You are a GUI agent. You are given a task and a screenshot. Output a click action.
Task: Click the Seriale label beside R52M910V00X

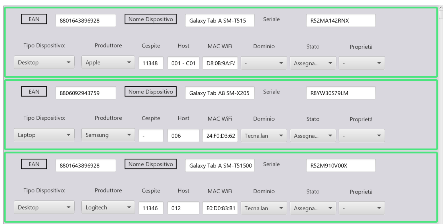(271, 164)
